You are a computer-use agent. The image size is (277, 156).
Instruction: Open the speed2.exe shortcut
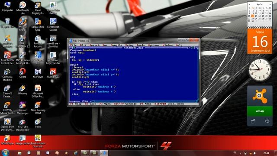pyautogui.click(x=53, y=41)
